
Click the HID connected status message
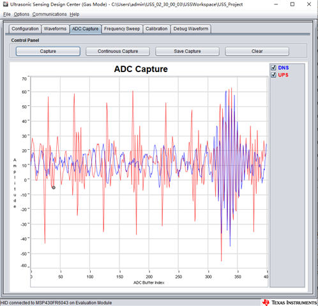pyautogui.click(x=56, y=303)
